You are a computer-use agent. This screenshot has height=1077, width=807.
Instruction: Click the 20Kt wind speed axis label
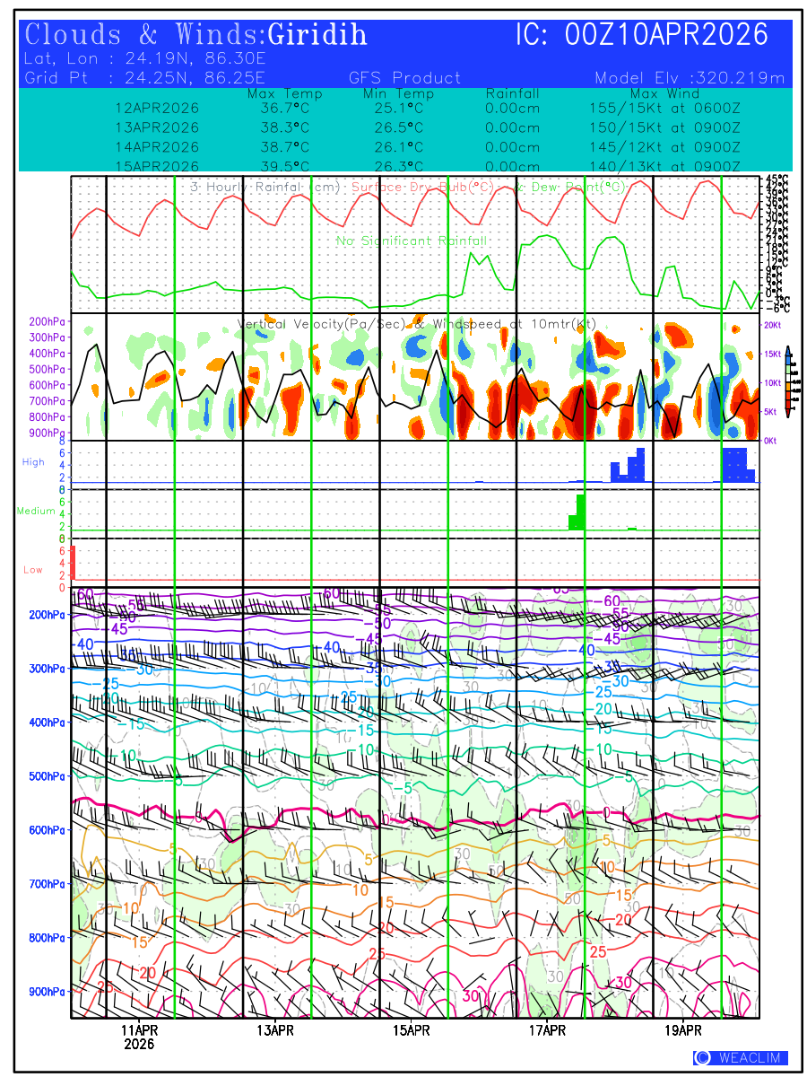[771, 324]
